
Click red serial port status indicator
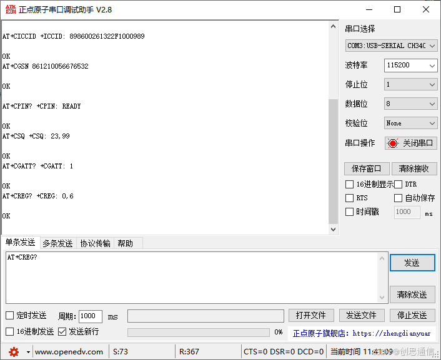393,144
